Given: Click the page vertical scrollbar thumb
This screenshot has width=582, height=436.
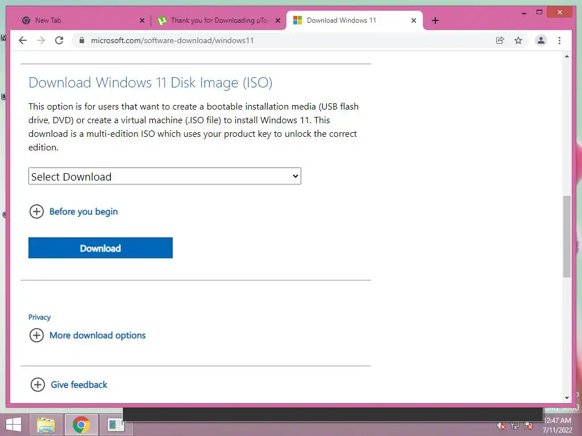Looking at the screenshot, I should pos(567,237).
